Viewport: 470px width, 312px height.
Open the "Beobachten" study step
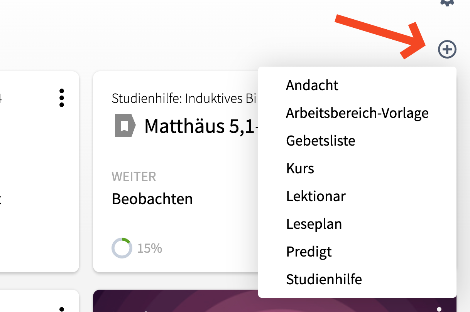point(152,199)
